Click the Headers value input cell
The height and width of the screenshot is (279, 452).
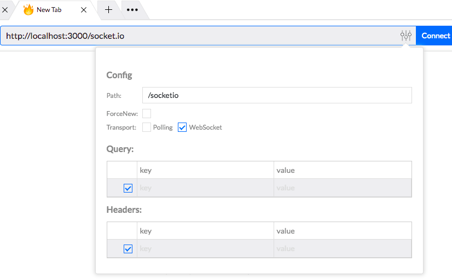point(343,249)
